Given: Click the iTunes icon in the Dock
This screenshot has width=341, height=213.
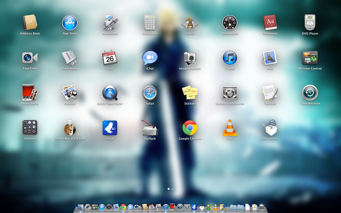Looking at the screenshot, I should [166, 207].
